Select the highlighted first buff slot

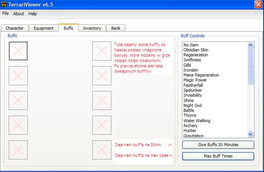pyautogui.click(x=18, y=51)
